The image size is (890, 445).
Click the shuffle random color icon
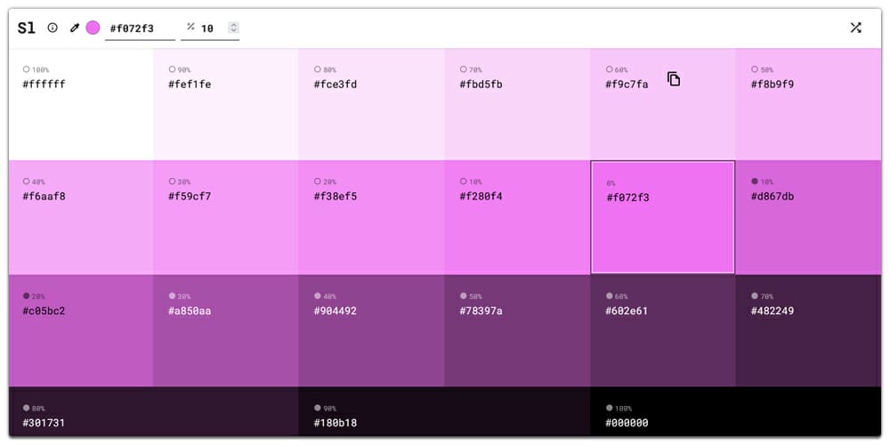pos(855,28)
